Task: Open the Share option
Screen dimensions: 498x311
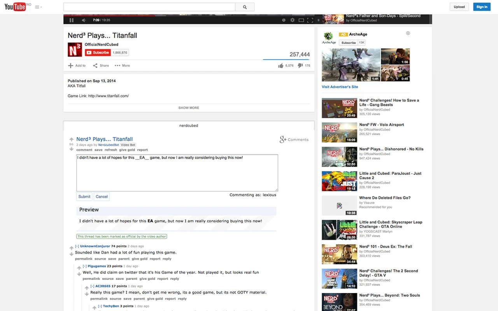Action: 101,66
